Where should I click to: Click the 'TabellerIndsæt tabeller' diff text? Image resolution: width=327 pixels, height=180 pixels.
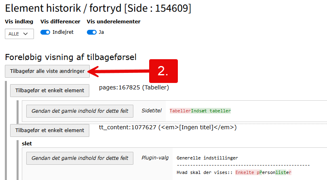pos(200,111)
